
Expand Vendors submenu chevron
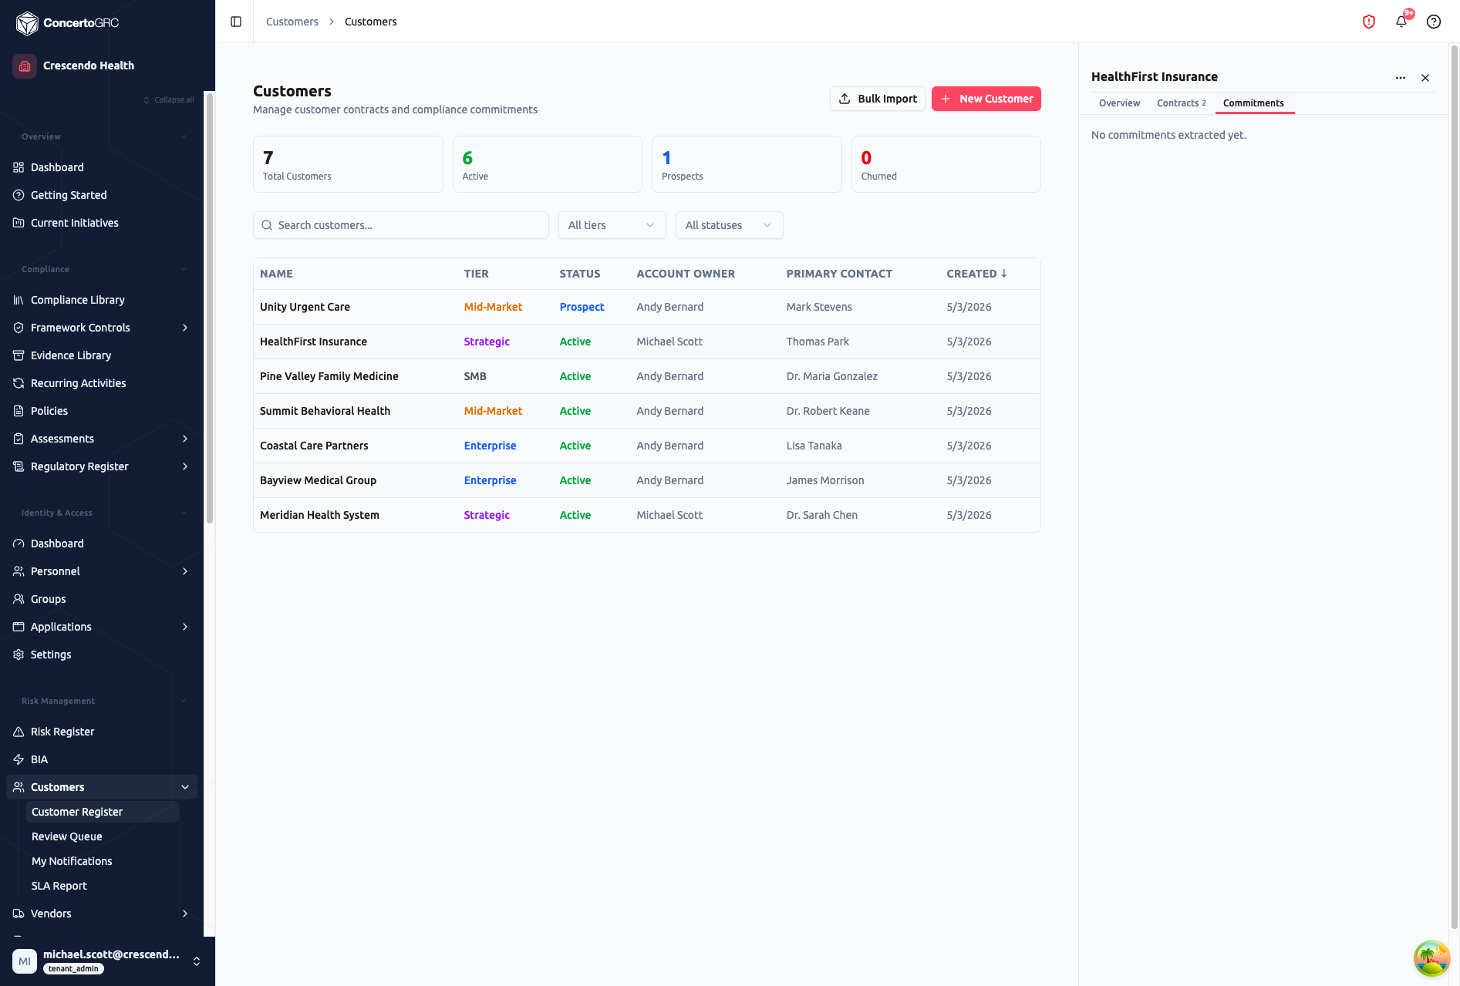pyautogui.click(x=185, y=914)
